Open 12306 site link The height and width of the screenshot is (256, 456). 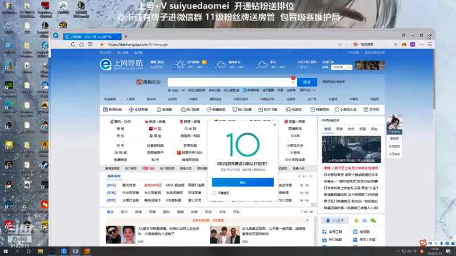click(x=295, y=136)
